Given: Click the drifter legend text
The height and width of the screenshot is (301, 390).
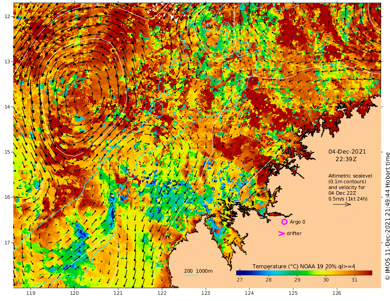Looking at the screenshot, I should click(x=294, y=233).
